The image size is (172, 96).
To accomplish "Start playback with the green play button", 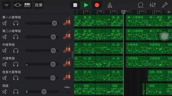I will point(86,5).
